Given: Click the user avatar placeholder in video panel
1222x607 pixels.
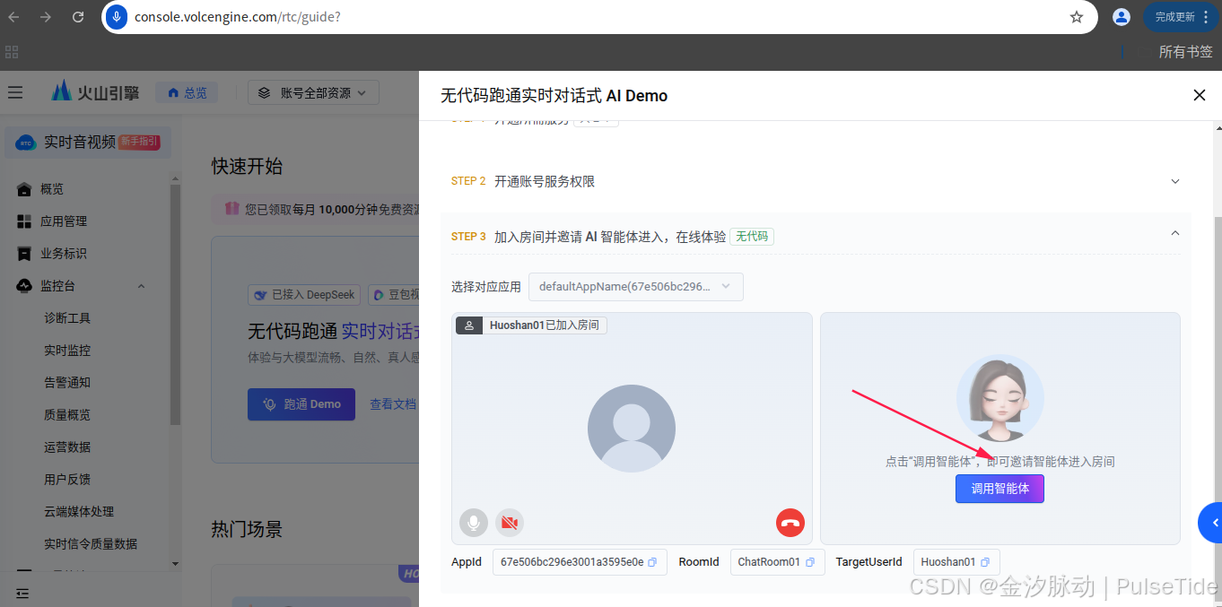Looking at the screenshot, I should tap(632, 429).
